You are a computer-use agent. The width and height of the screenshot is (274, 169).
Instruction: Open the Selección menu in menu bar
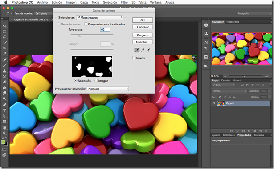coord(110,2)
